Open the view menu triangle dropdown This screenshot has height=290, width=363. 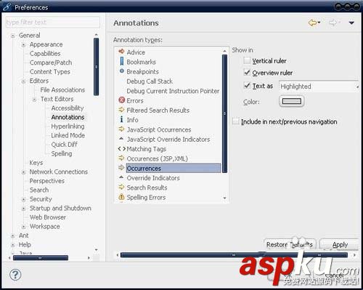click(x=351, y=23)
